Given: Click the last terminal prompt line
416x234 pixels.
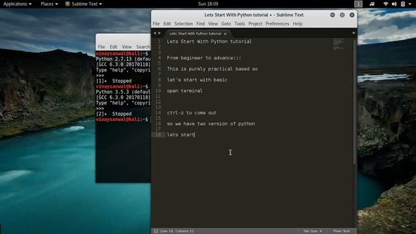Looking at the screenshot, I should click(x=123, y=120).
